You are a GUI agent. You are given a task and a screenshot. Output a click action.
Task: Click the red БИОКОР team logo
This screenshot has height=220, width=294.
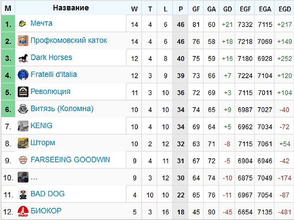(x=23, y=211)
